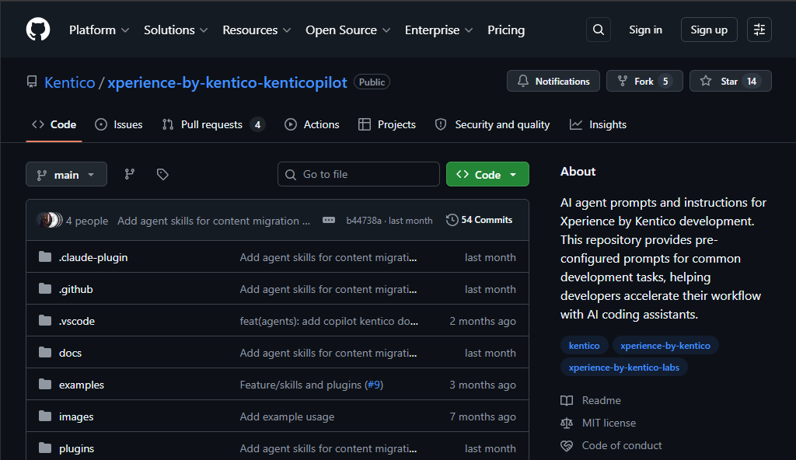
Task: Click the .vscode folder icon
Action: pos(45,321)
